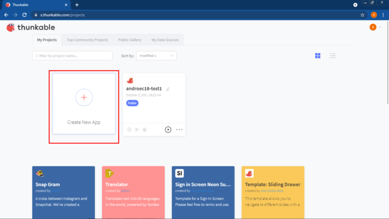Click the Public badge on androec18-test1

132,103
